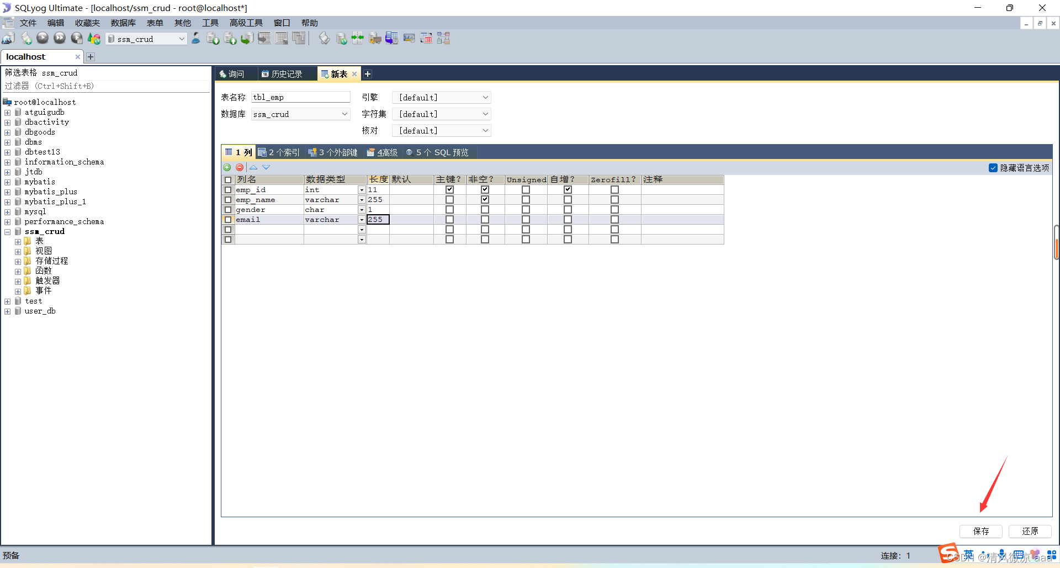
Task: Click the Save (保存) button
Action: coord(981,531)
